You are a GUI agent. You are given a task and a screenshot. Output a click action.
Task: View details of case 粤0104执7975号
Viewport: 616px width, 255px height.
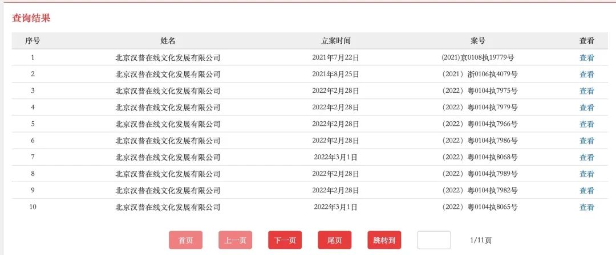pos(586,91)
